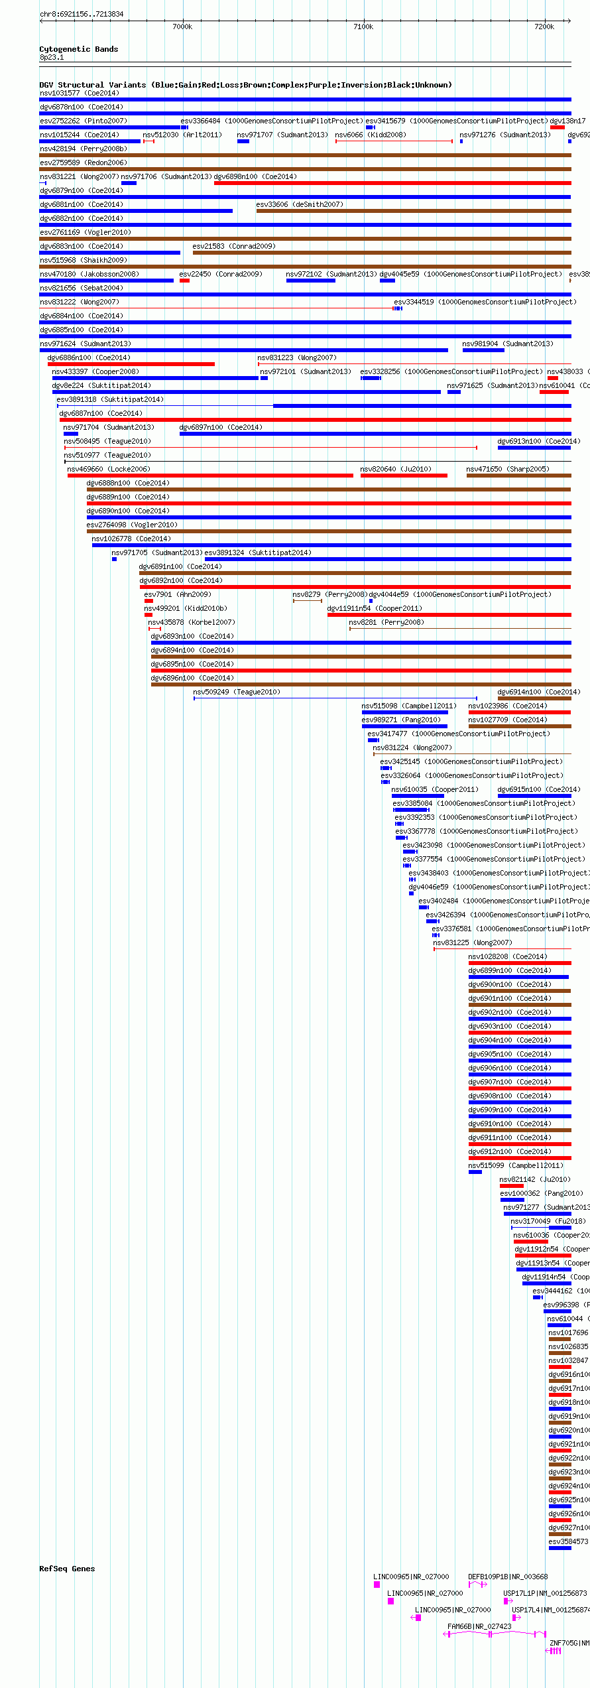Click nsv3170049 (Fu2018) label
The height and width of the screenshot is (1688, 590).
pyautogui.click(x=548, y=1221)
